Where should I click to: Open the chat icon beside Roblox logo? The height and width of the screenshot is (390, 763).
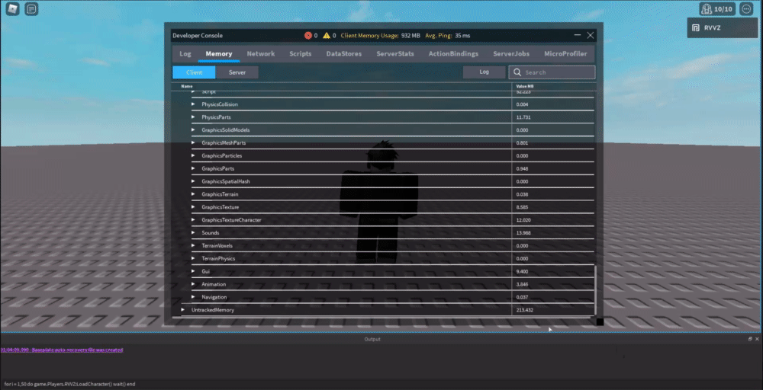click(31, 8)
